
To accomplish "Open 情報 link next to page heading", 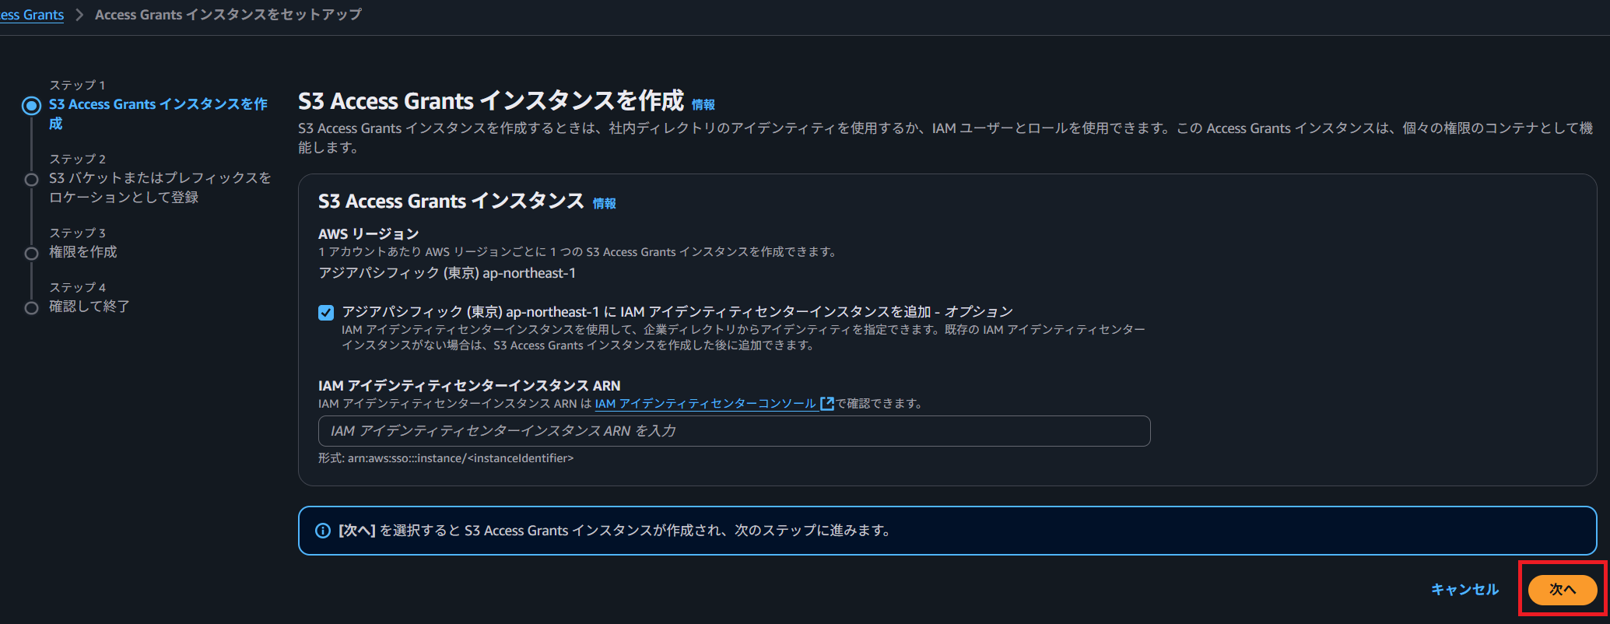I will tap(703, 104).
